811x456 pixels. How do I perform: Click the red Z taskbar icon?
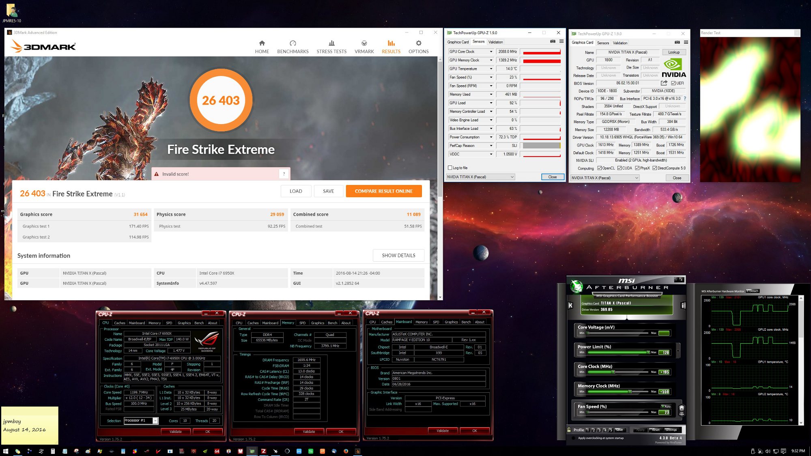[x=264, y=451]
